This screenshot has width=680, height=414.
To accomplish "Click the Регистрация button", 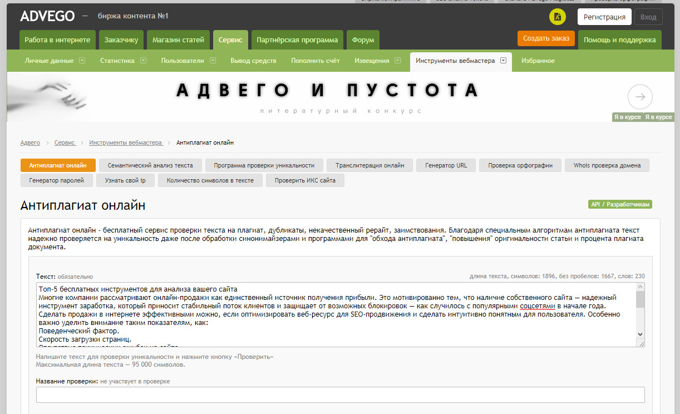I will click(x=604, y=17).
